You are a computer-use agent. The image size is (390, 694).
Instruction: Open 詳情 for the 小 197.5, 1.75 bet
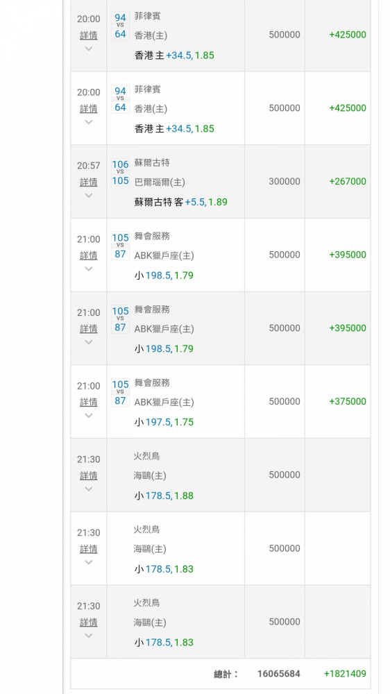pos(89,402)
